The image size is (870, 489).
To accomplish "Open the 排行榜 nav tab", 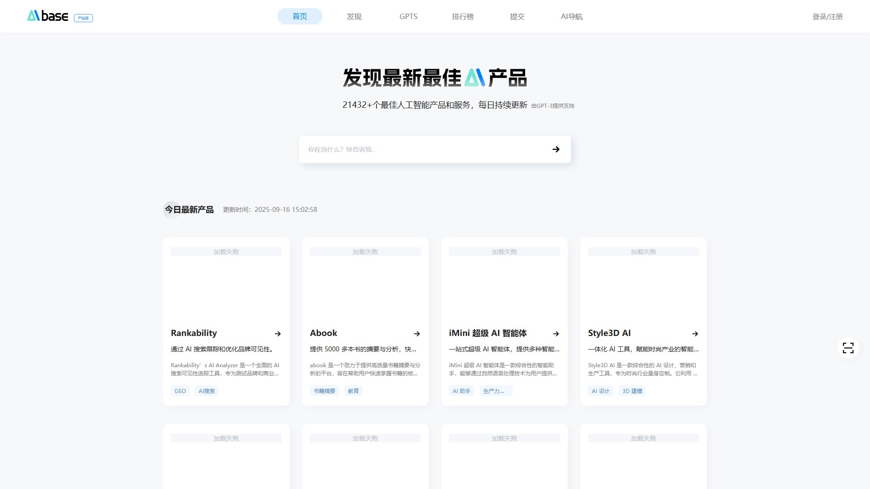I will click(x=463, y=16).
